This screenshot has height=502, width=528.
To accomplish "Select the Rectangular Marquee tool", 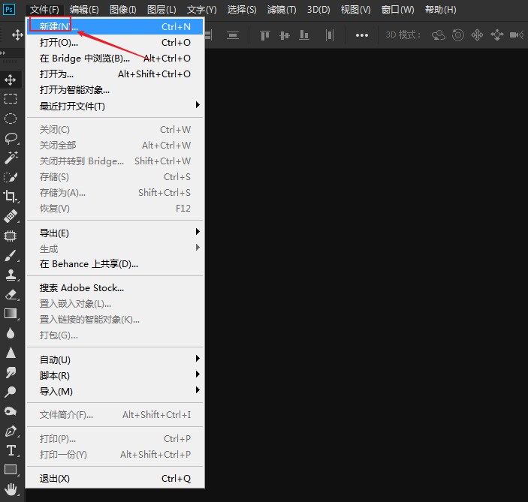I will [x=11, y=99].
